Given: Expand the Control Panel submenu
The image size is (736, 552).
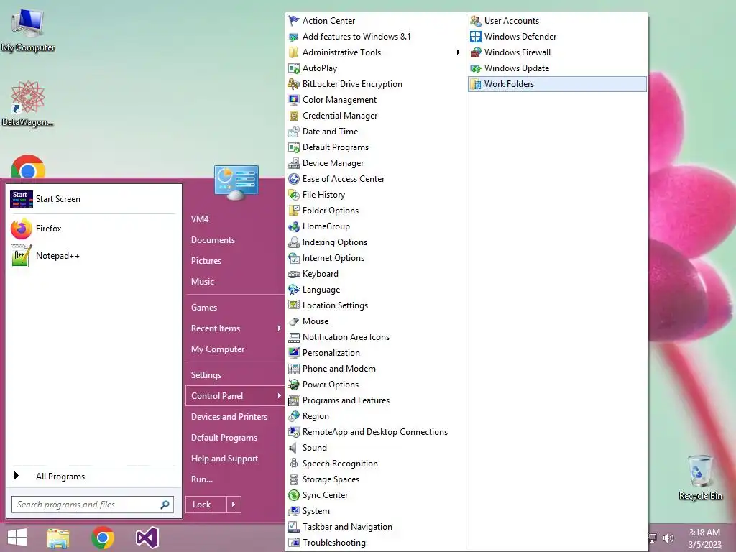Looking at the screenshot, I should pos(235,396).
